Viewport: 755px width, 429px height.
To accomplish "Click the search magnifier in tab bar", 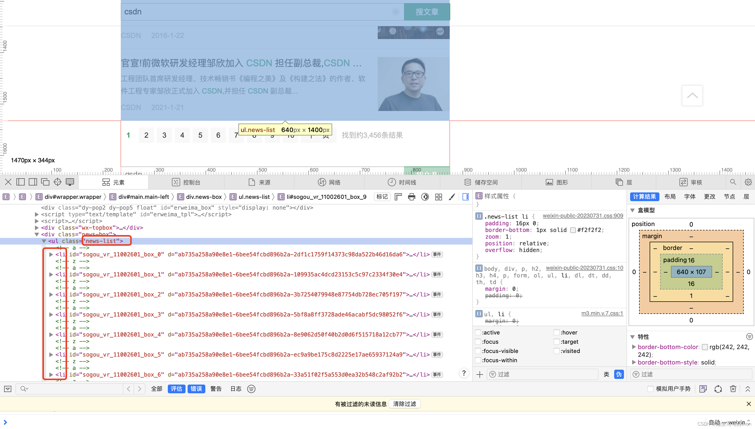I will pyautogui.click(x=733, y=182).
